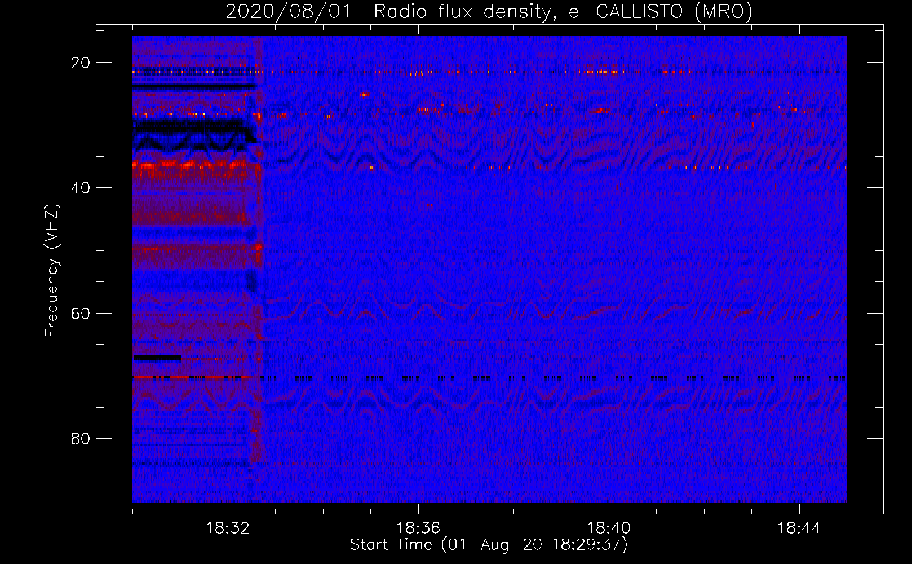Viewport: 912px width, 564px height.
Task: Click the 18:44 time tick label
Action: pos(799,528)
